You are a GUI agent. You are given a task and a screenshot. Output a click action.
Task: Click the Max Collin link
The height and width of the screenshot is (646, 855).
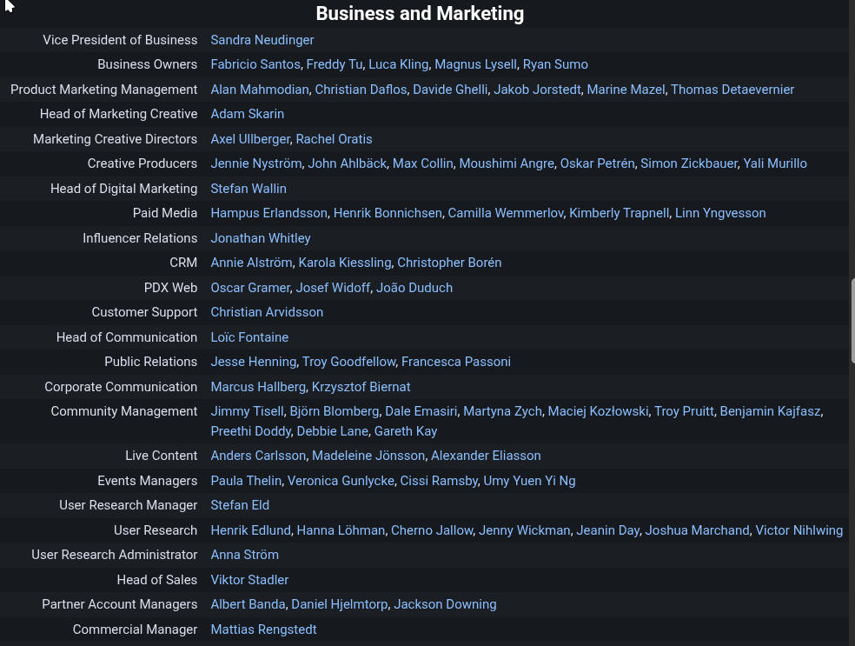422,163
